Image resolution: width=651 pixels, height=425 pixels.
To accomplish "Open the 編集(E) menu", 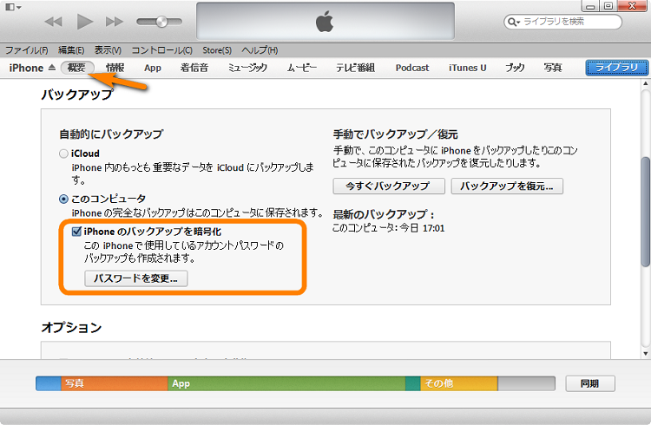I will pos(71,50).
